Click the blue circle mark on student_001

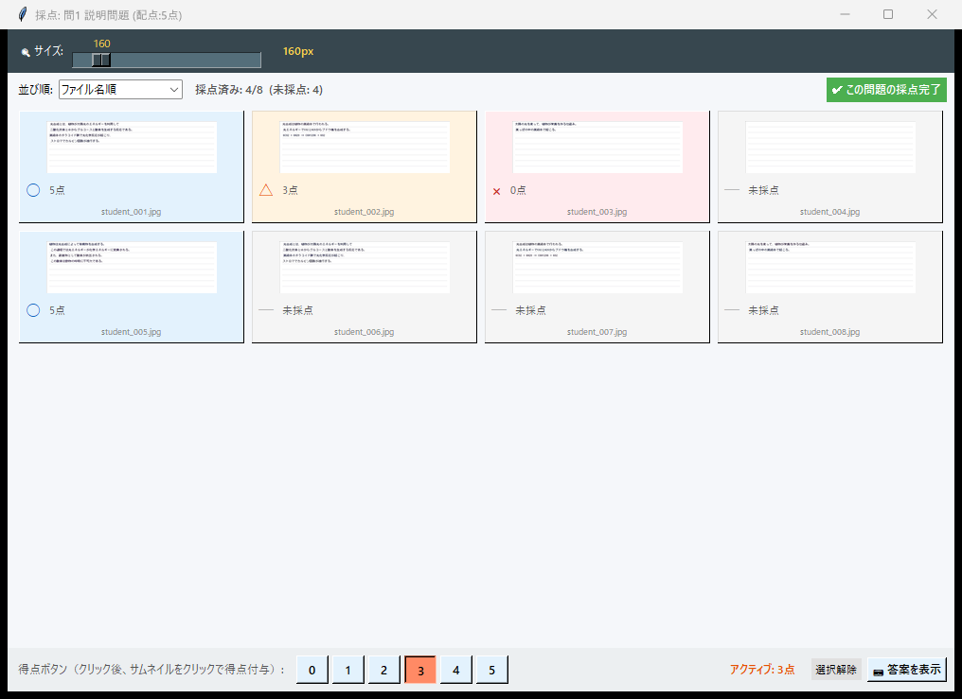click(33, 190)
